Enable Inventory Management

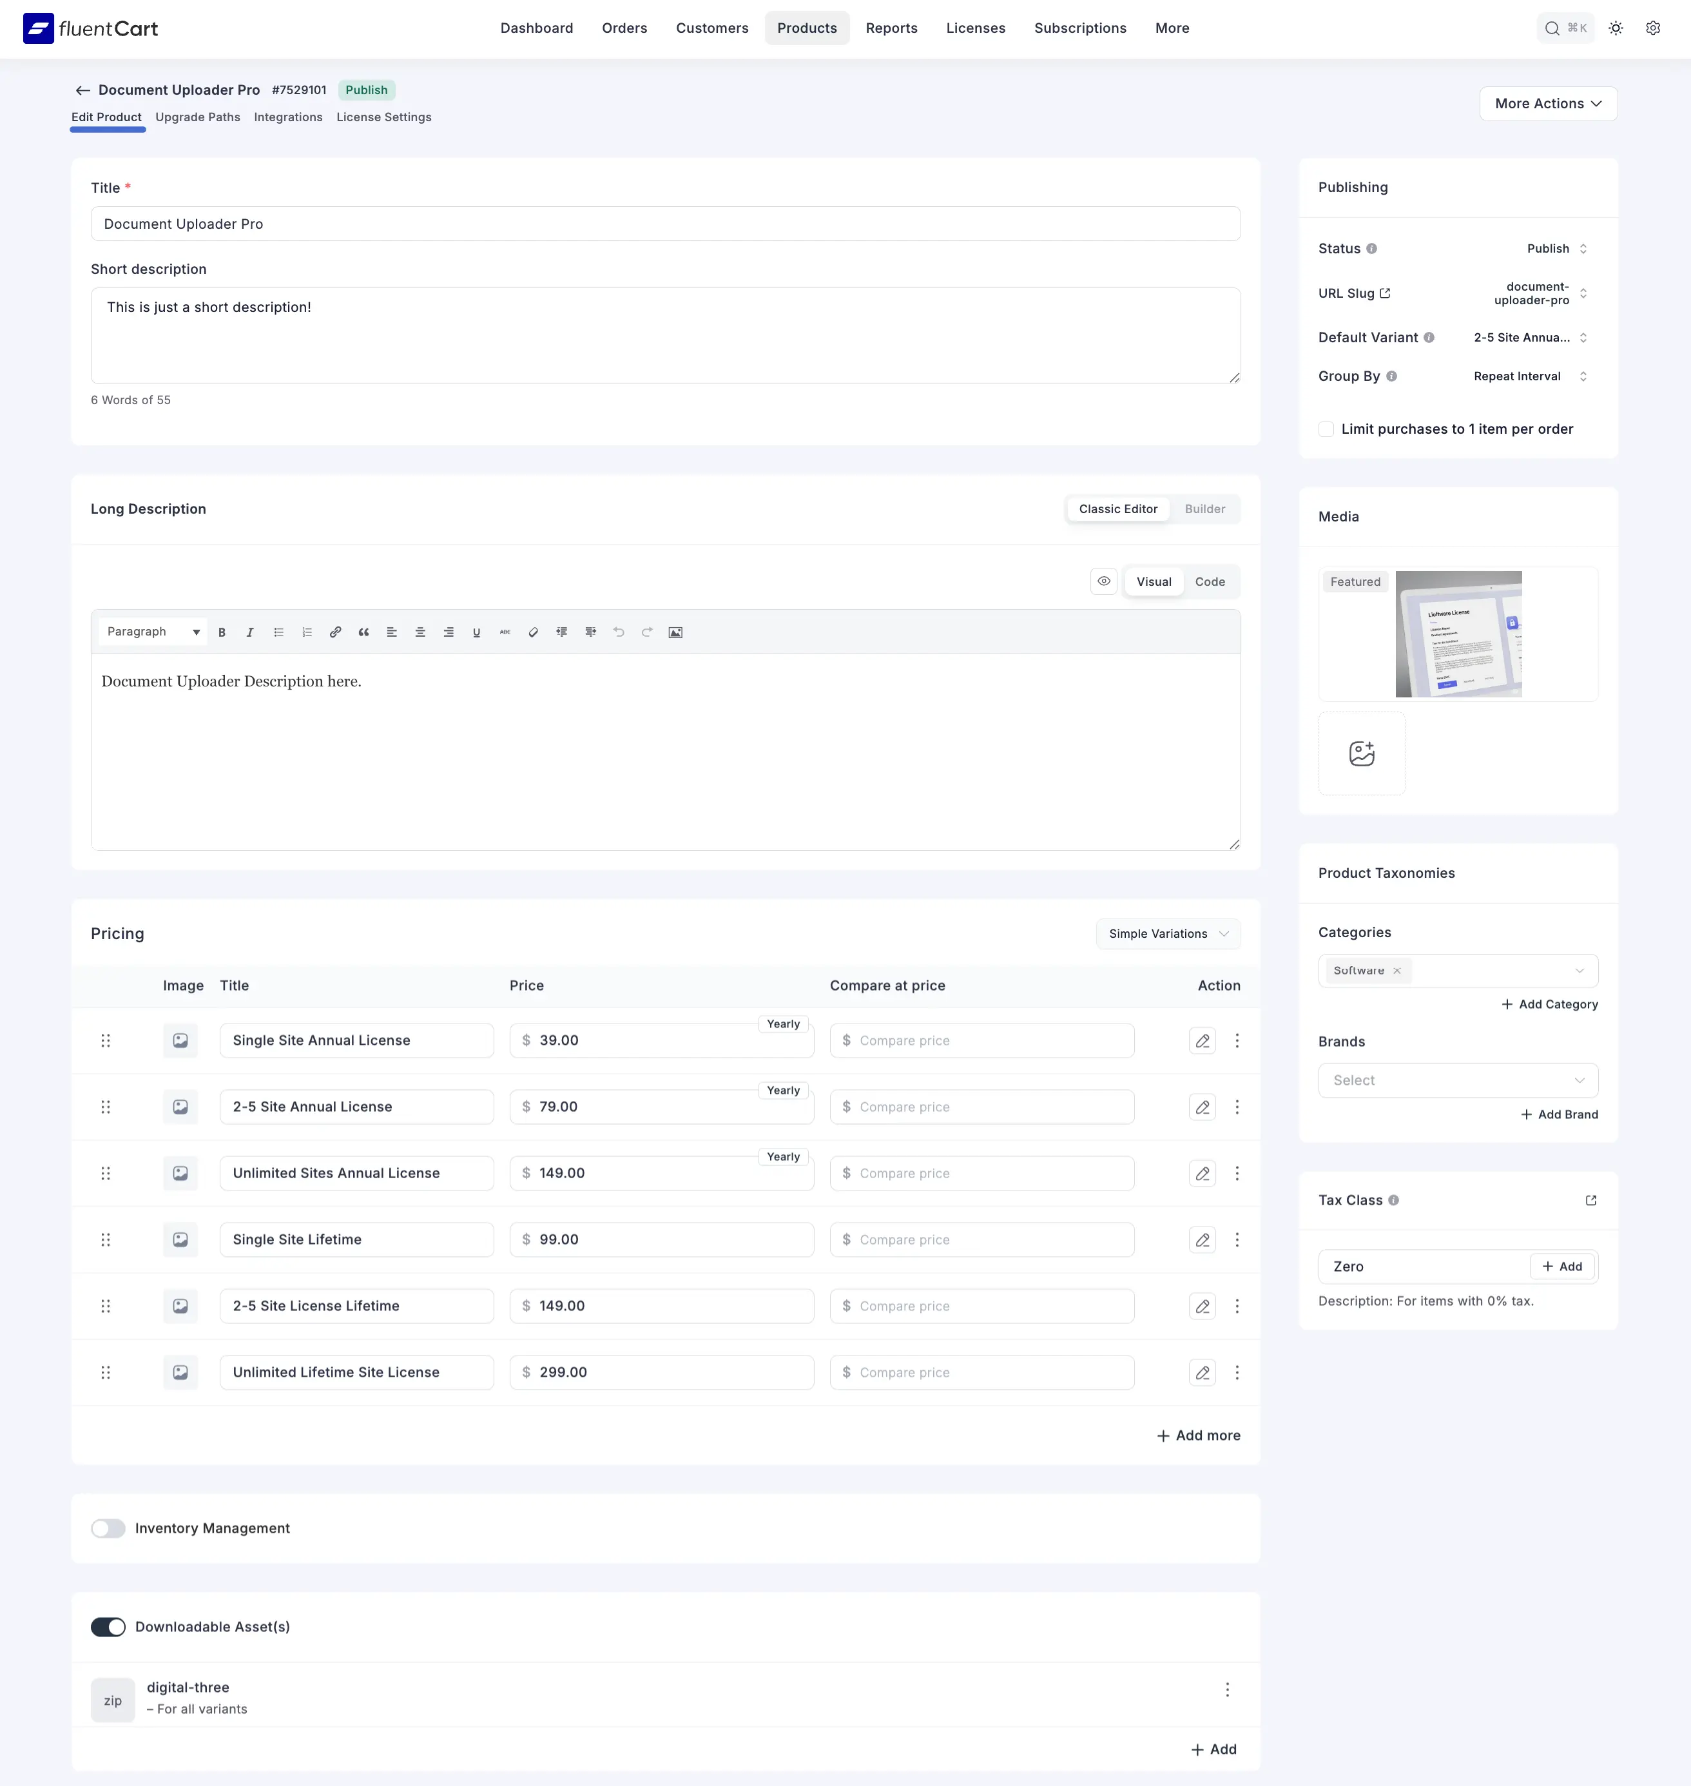(x=107, y=1528)
